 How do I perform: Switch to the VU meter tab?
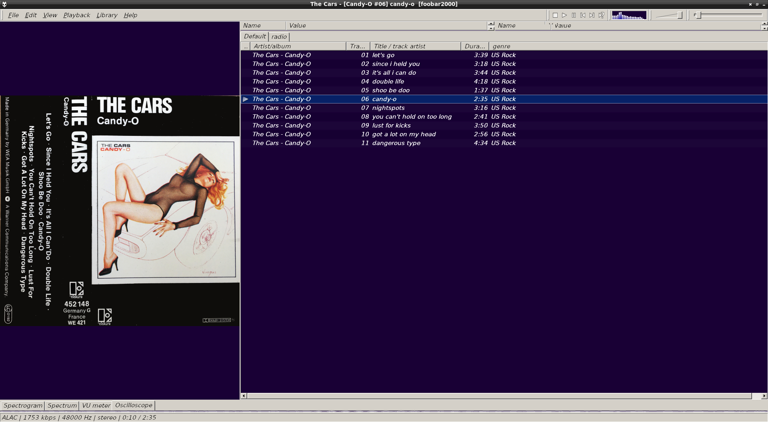(96, 406)
